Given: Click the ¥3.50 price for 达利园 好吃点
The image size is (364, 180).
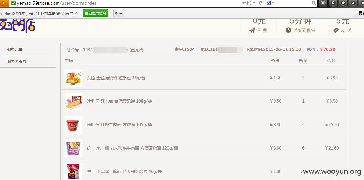Looking at the screenshot, I should [x=276, y=101].
